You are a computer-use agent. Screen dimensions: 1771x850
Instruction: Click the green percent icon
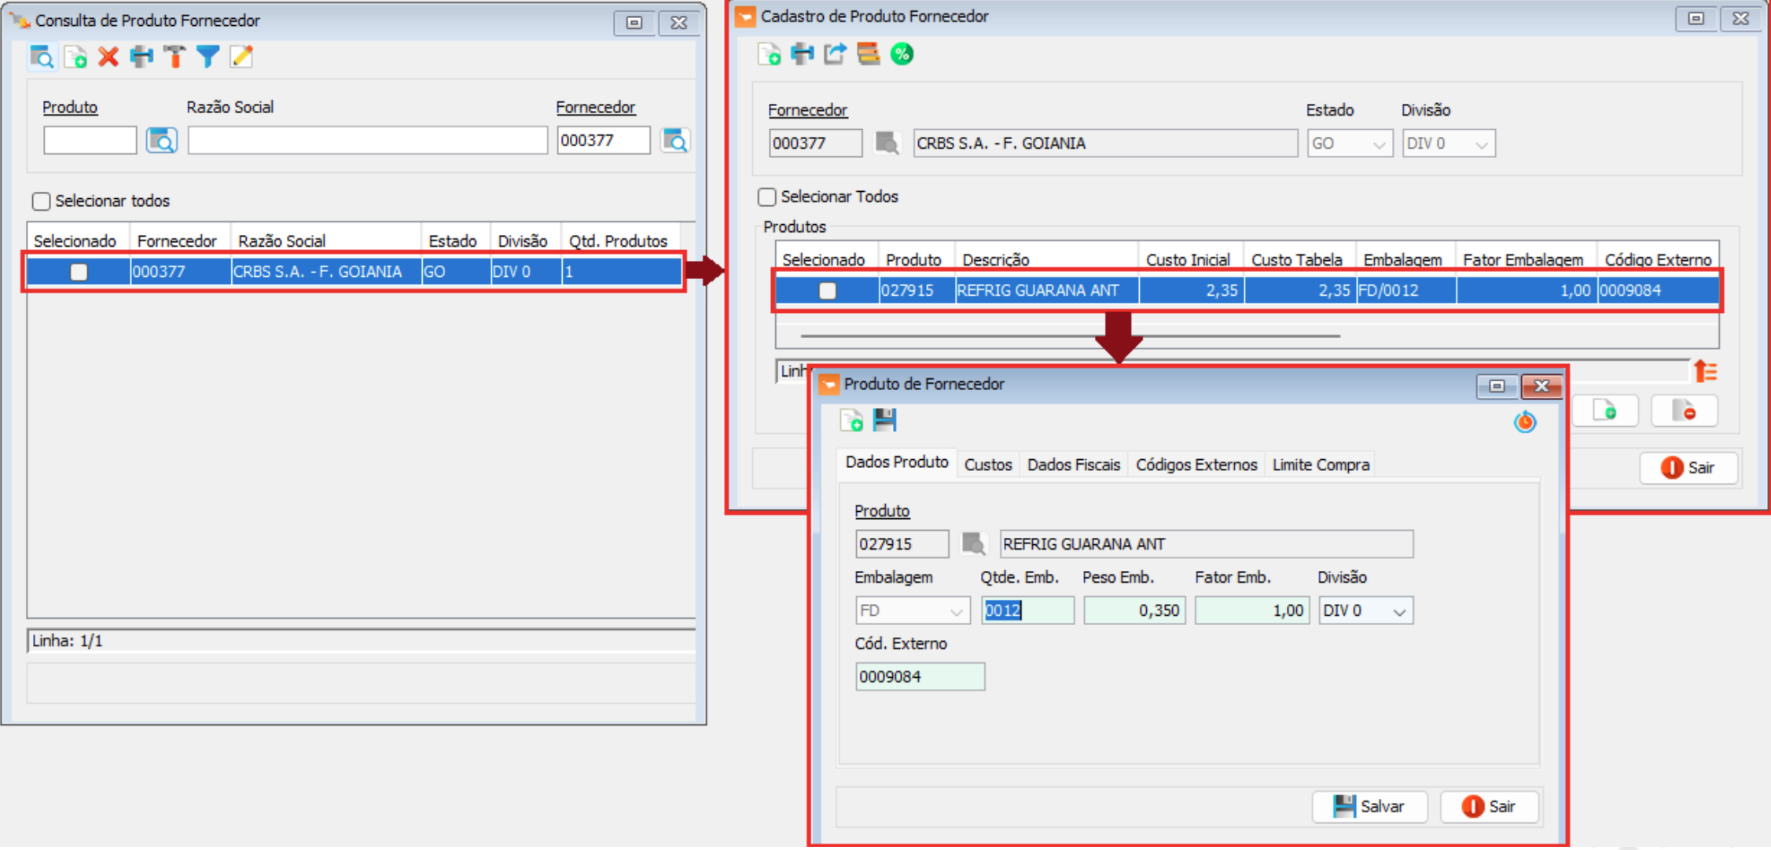[x=902, y=54]
